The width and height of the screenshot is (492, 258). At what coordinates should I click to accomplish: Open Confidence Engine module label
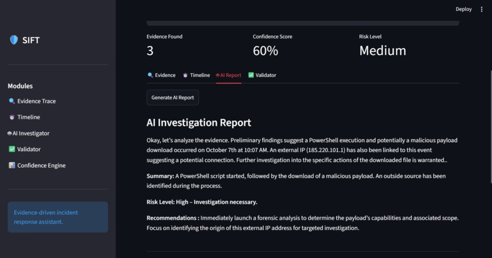42,165
